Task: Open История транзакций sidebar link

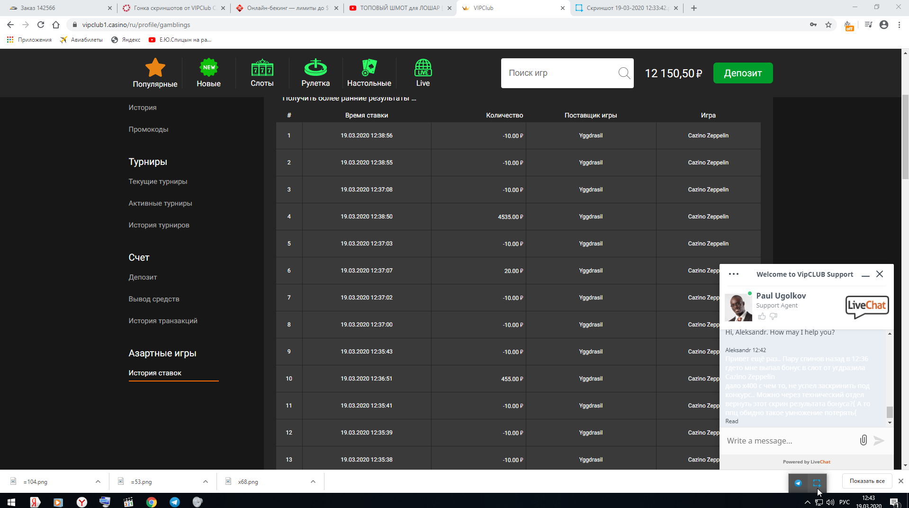Action: (163, 321)
